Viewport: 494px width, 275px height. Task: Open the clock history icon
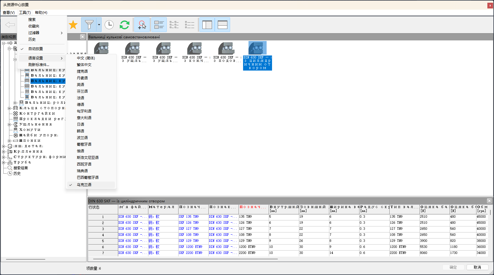point(109,25)
